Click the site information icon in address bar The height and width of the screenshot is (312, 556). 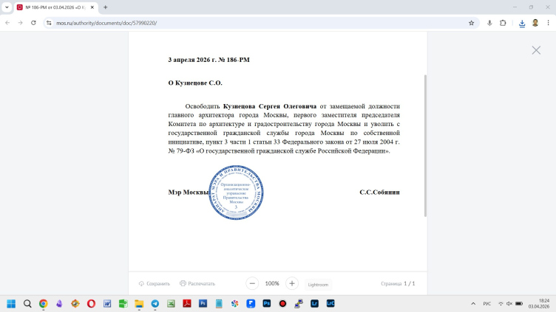[x=50, y=23]
